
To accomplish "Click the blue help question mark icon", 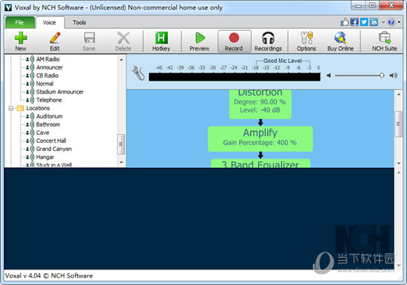I will tap(391, 22).
